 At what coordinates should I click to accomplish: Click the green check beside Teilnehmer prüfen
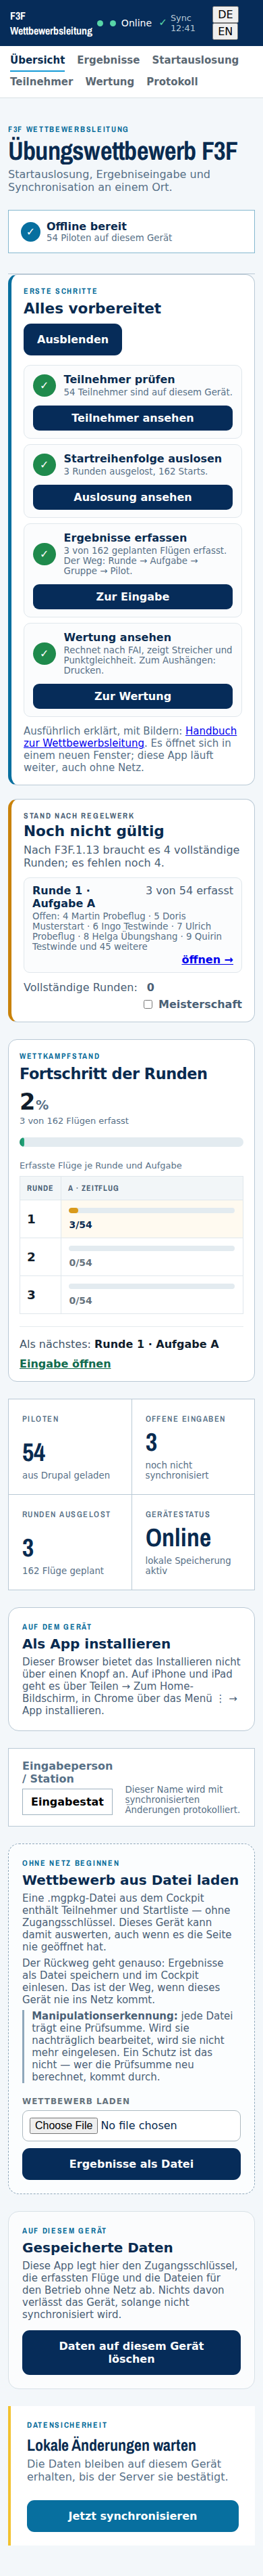44,385
